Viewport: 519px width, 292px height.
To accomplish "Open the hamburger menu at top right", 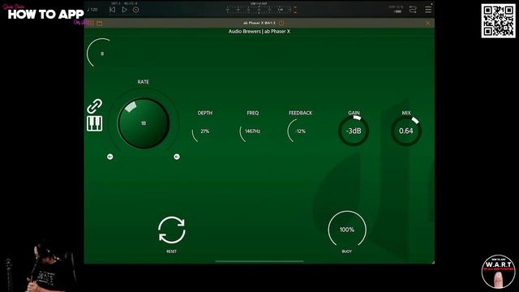I will point(428,10).
